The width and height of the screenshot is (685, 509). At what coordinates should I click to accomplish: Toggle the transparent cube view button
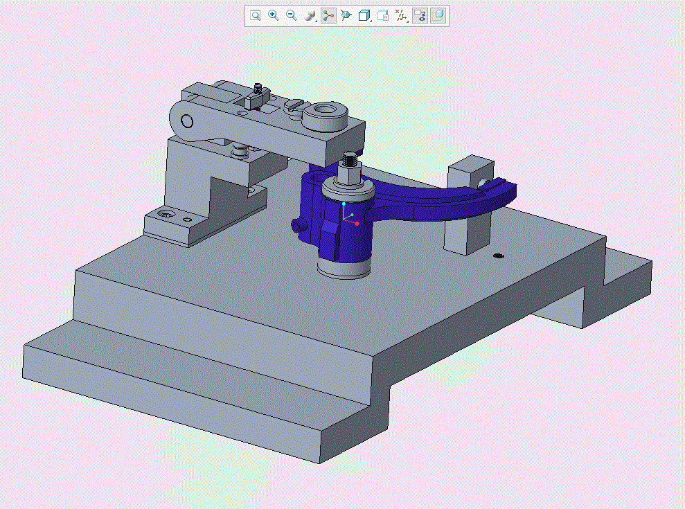pyautogui.click(x=438, y=16)
